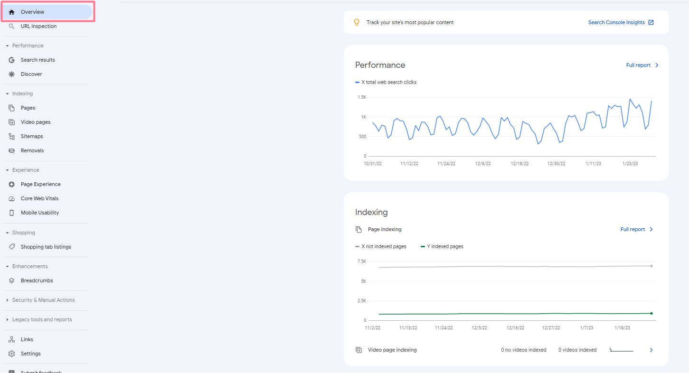Collapse the Performance section in the sidebar

tap(7, 45)
